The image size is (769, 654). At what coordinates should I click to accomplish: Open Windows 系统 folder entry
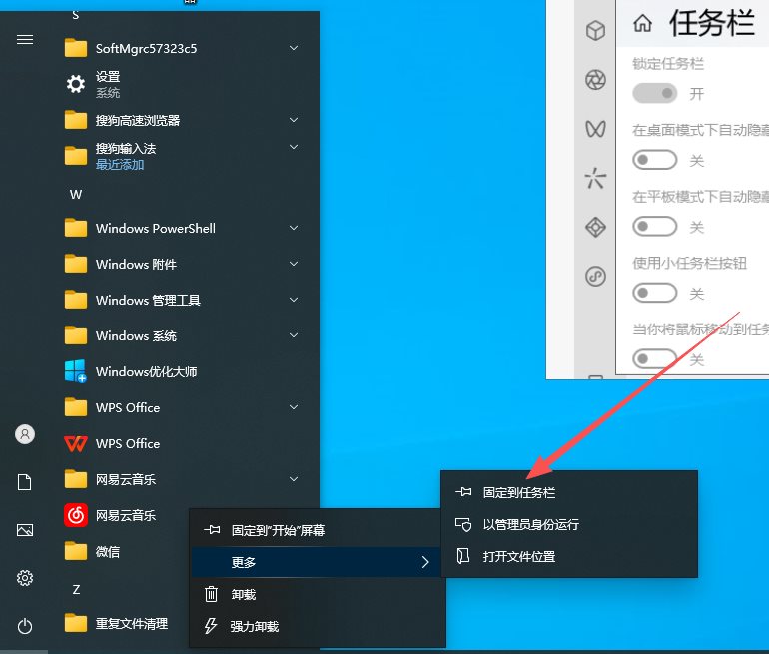pyautogui.click(x=120, y=335)
